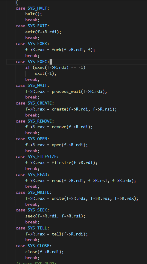147x264 pixels.
Task: Click the exit(-1); statement
Action: click(46, 74)
